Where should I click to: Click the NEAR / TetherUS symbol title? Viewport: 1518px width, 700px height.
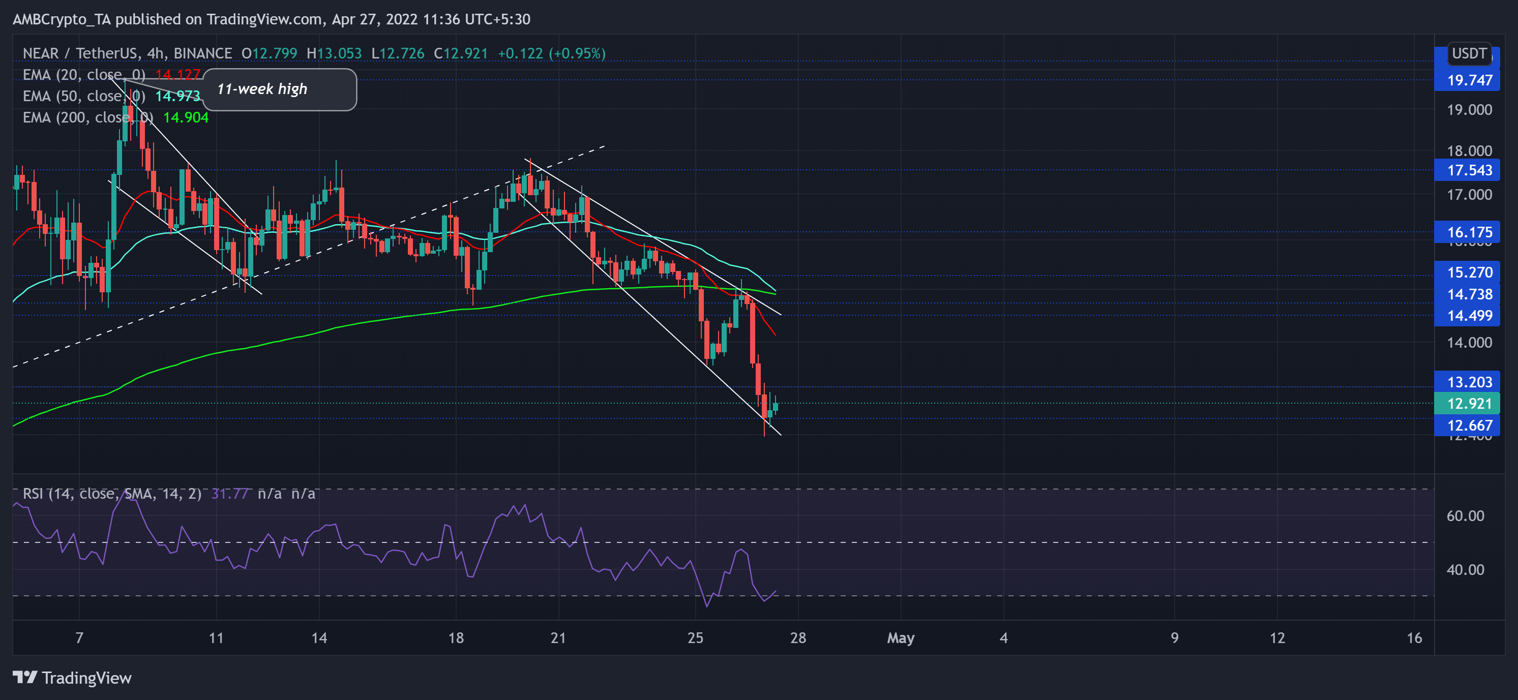pyautogui.click(x=127, y=53)
